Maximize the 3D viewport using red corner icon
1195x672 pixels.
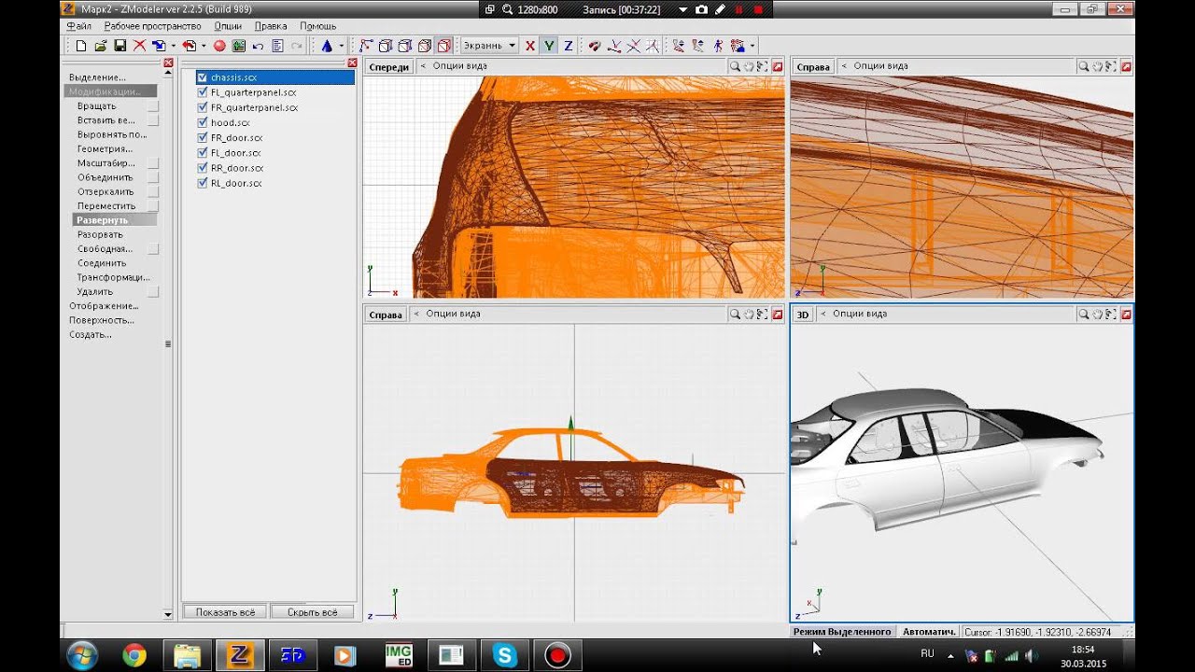[1126, 315]
